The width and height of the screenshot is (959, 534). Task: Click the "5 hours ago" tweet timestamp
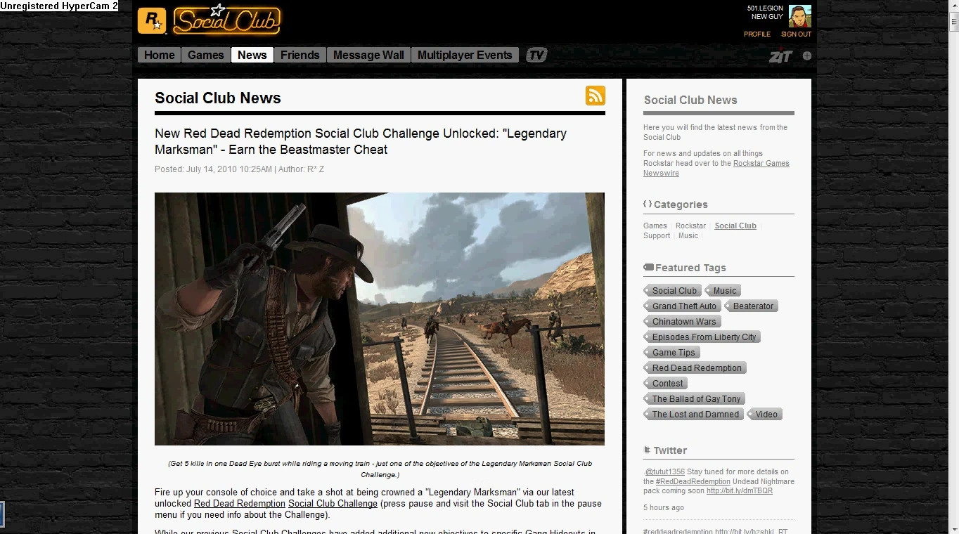tap(664, 507)
